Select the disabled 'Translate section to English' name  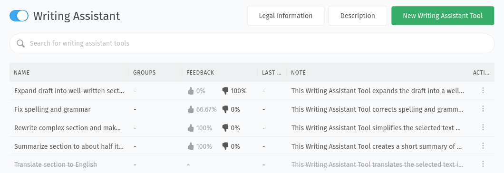coord(56,164)
